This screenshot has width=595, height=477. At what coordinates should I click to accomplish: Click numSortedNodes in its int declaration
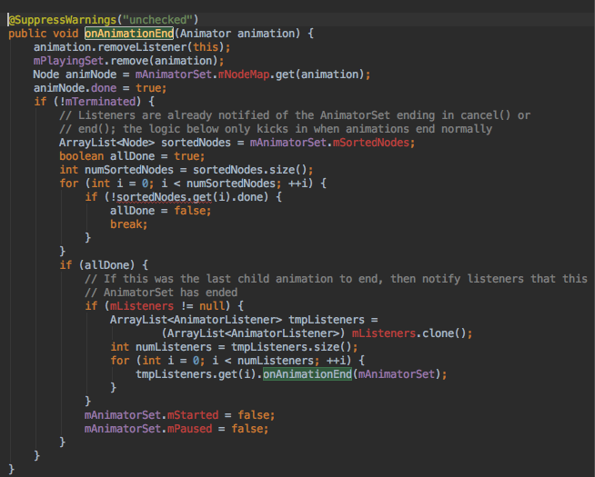[x=129, y=170]
